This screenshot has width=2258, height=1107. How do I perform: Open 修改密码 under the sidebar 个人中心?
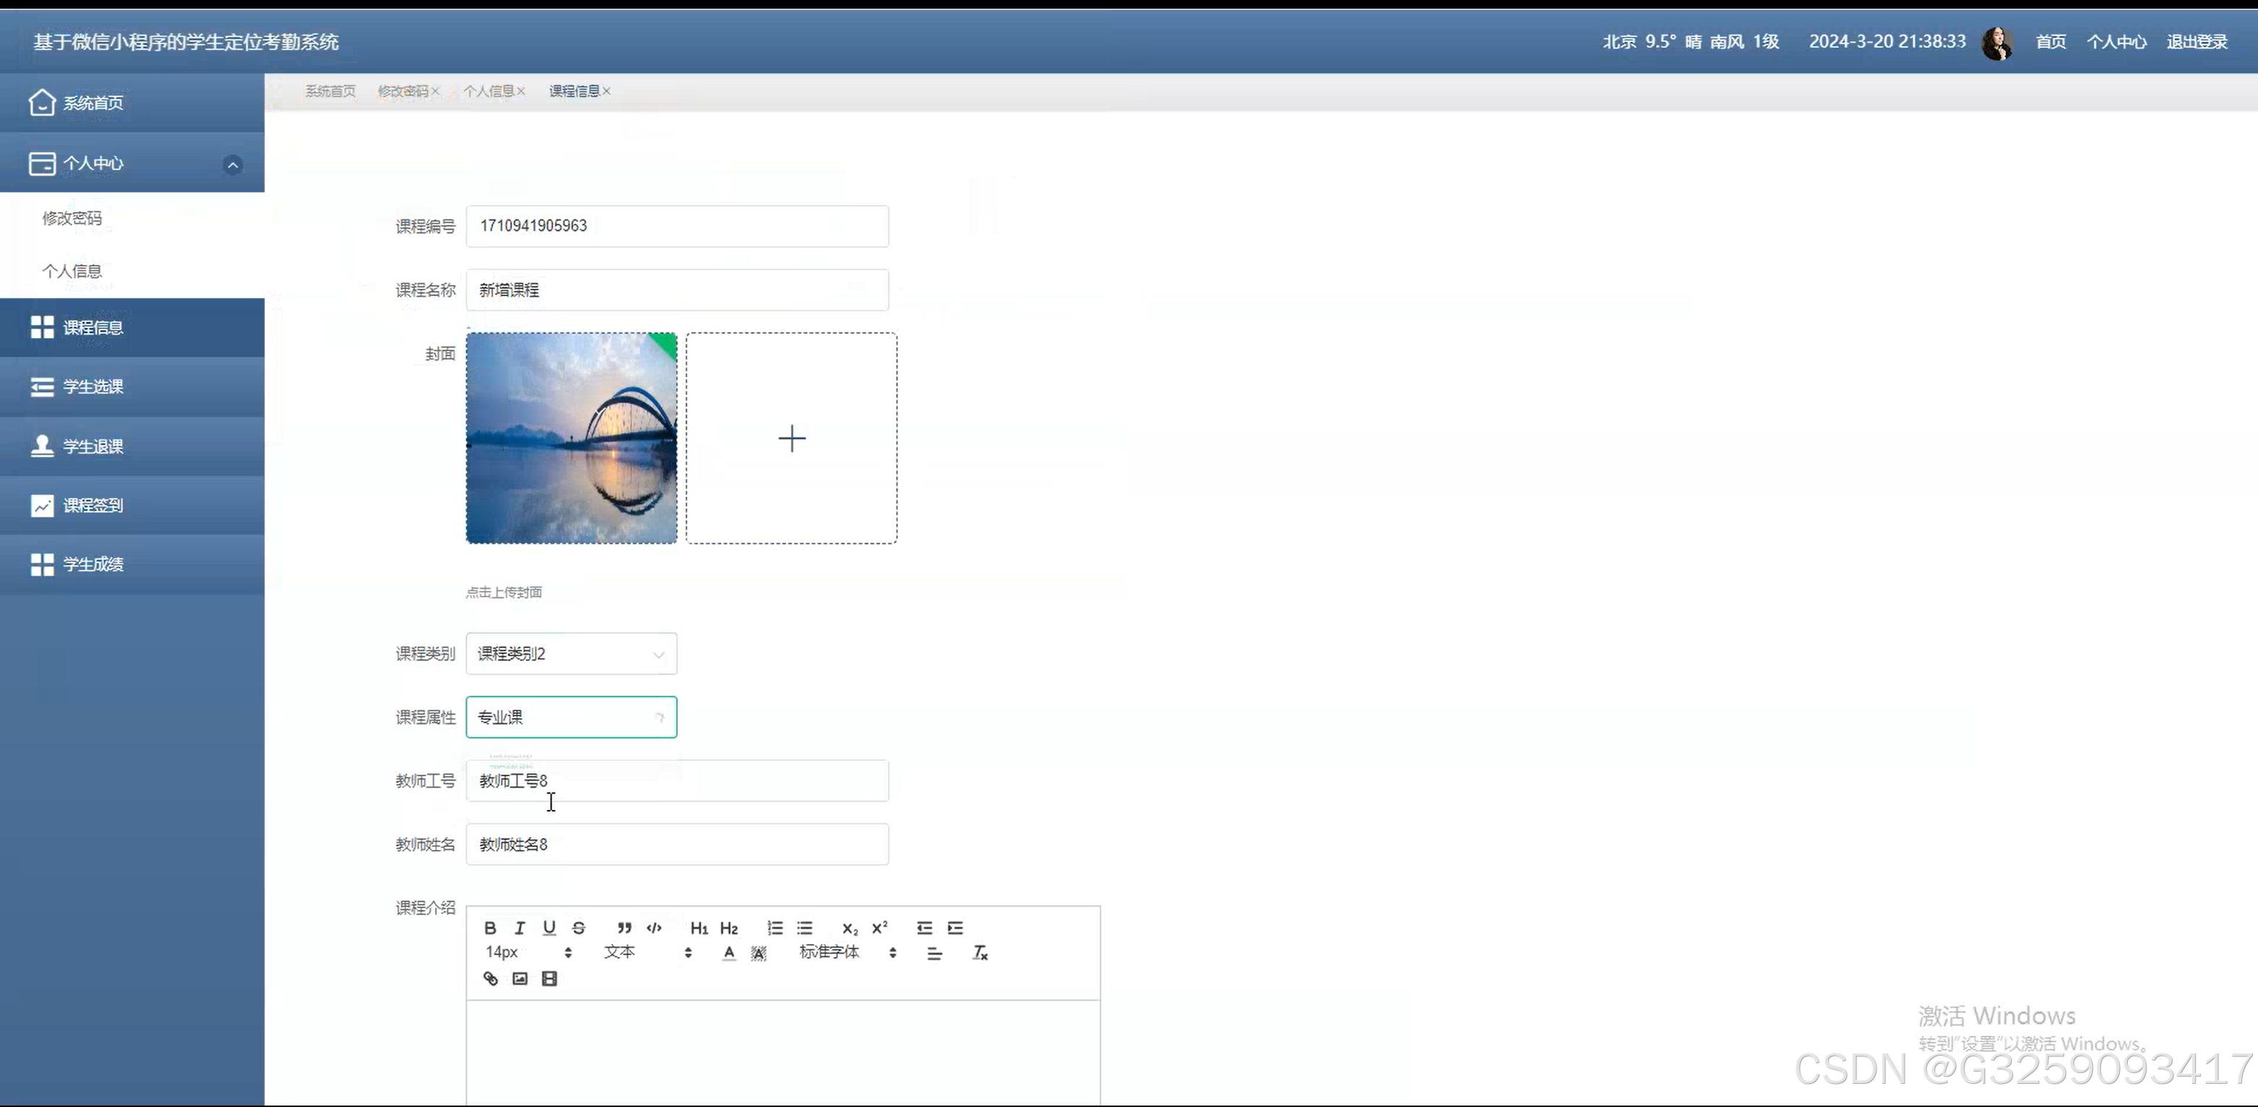click(72, 218)
